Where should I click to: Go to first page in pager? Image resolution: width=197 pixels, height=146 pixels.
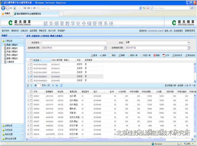28,85
